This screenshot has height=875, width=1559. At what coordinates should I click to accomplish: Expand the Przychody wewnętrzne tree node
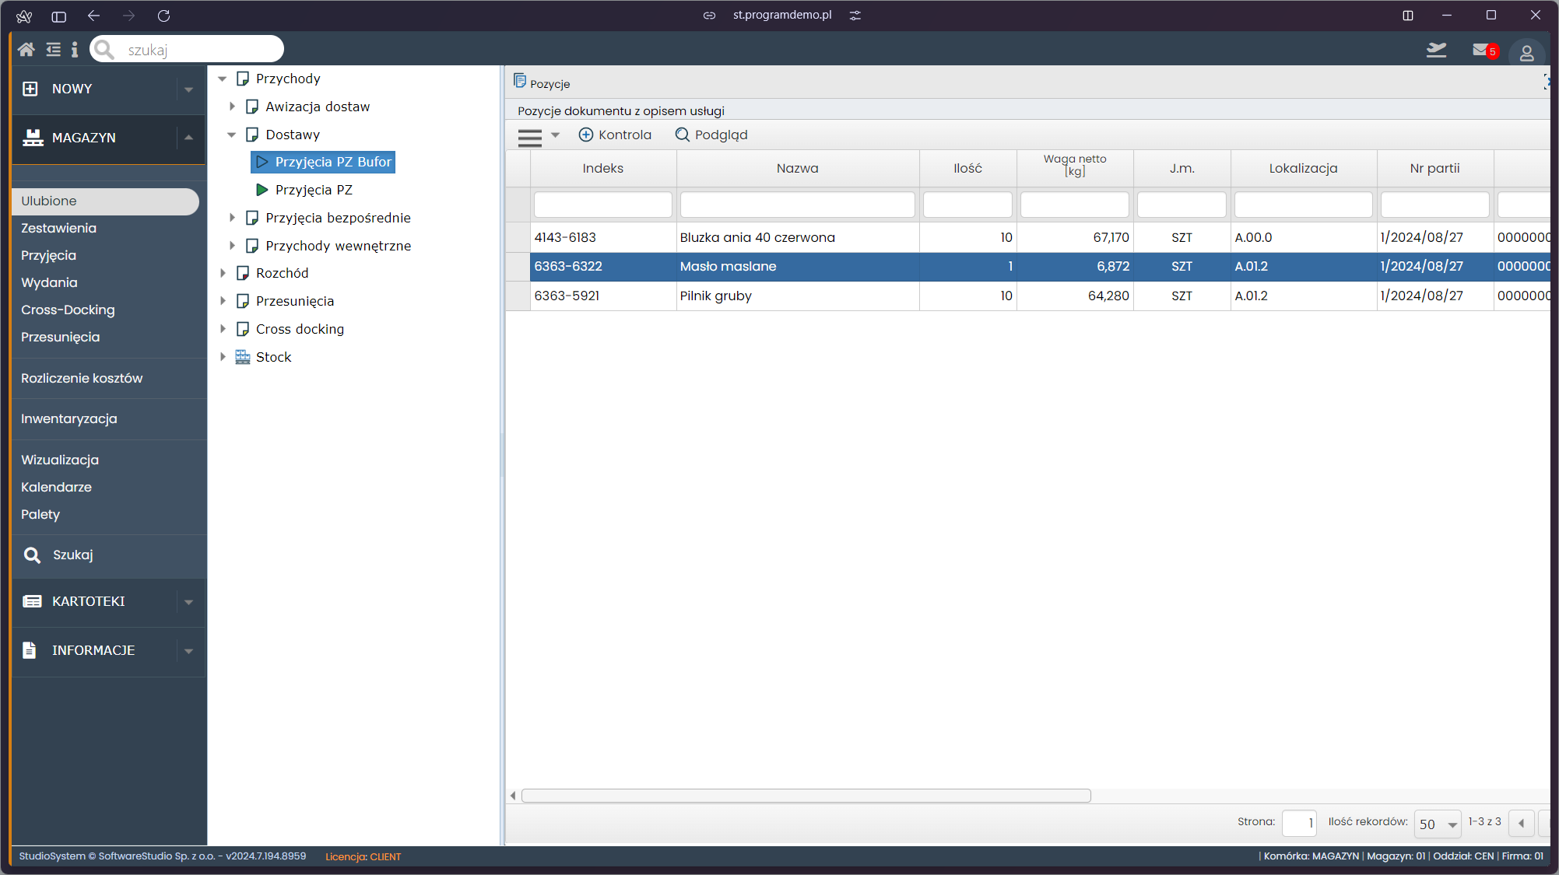coord(232,246)
